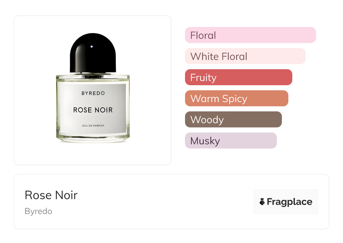Click the Fragplace perfume bottle logo icon
This screenshot has height=243, width=343.
[262, 202]
